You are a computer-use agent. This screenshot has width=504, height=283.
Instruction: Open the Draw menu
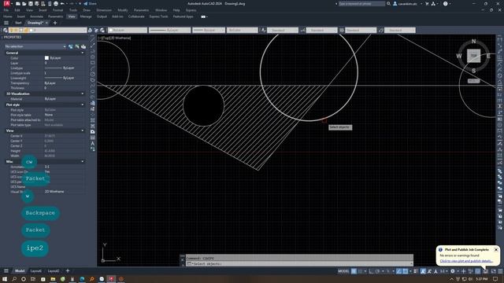[87, 10]
